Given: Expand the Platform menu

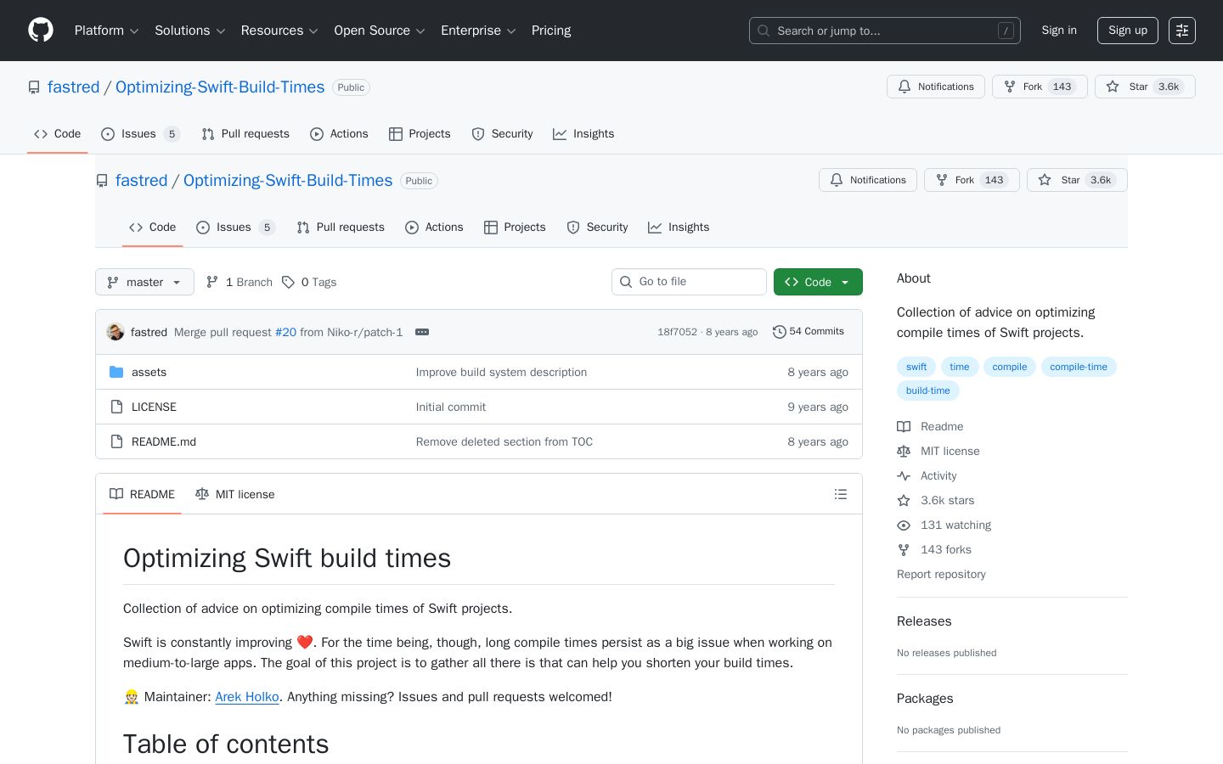Looking at the screenshot, I should 107,31.
